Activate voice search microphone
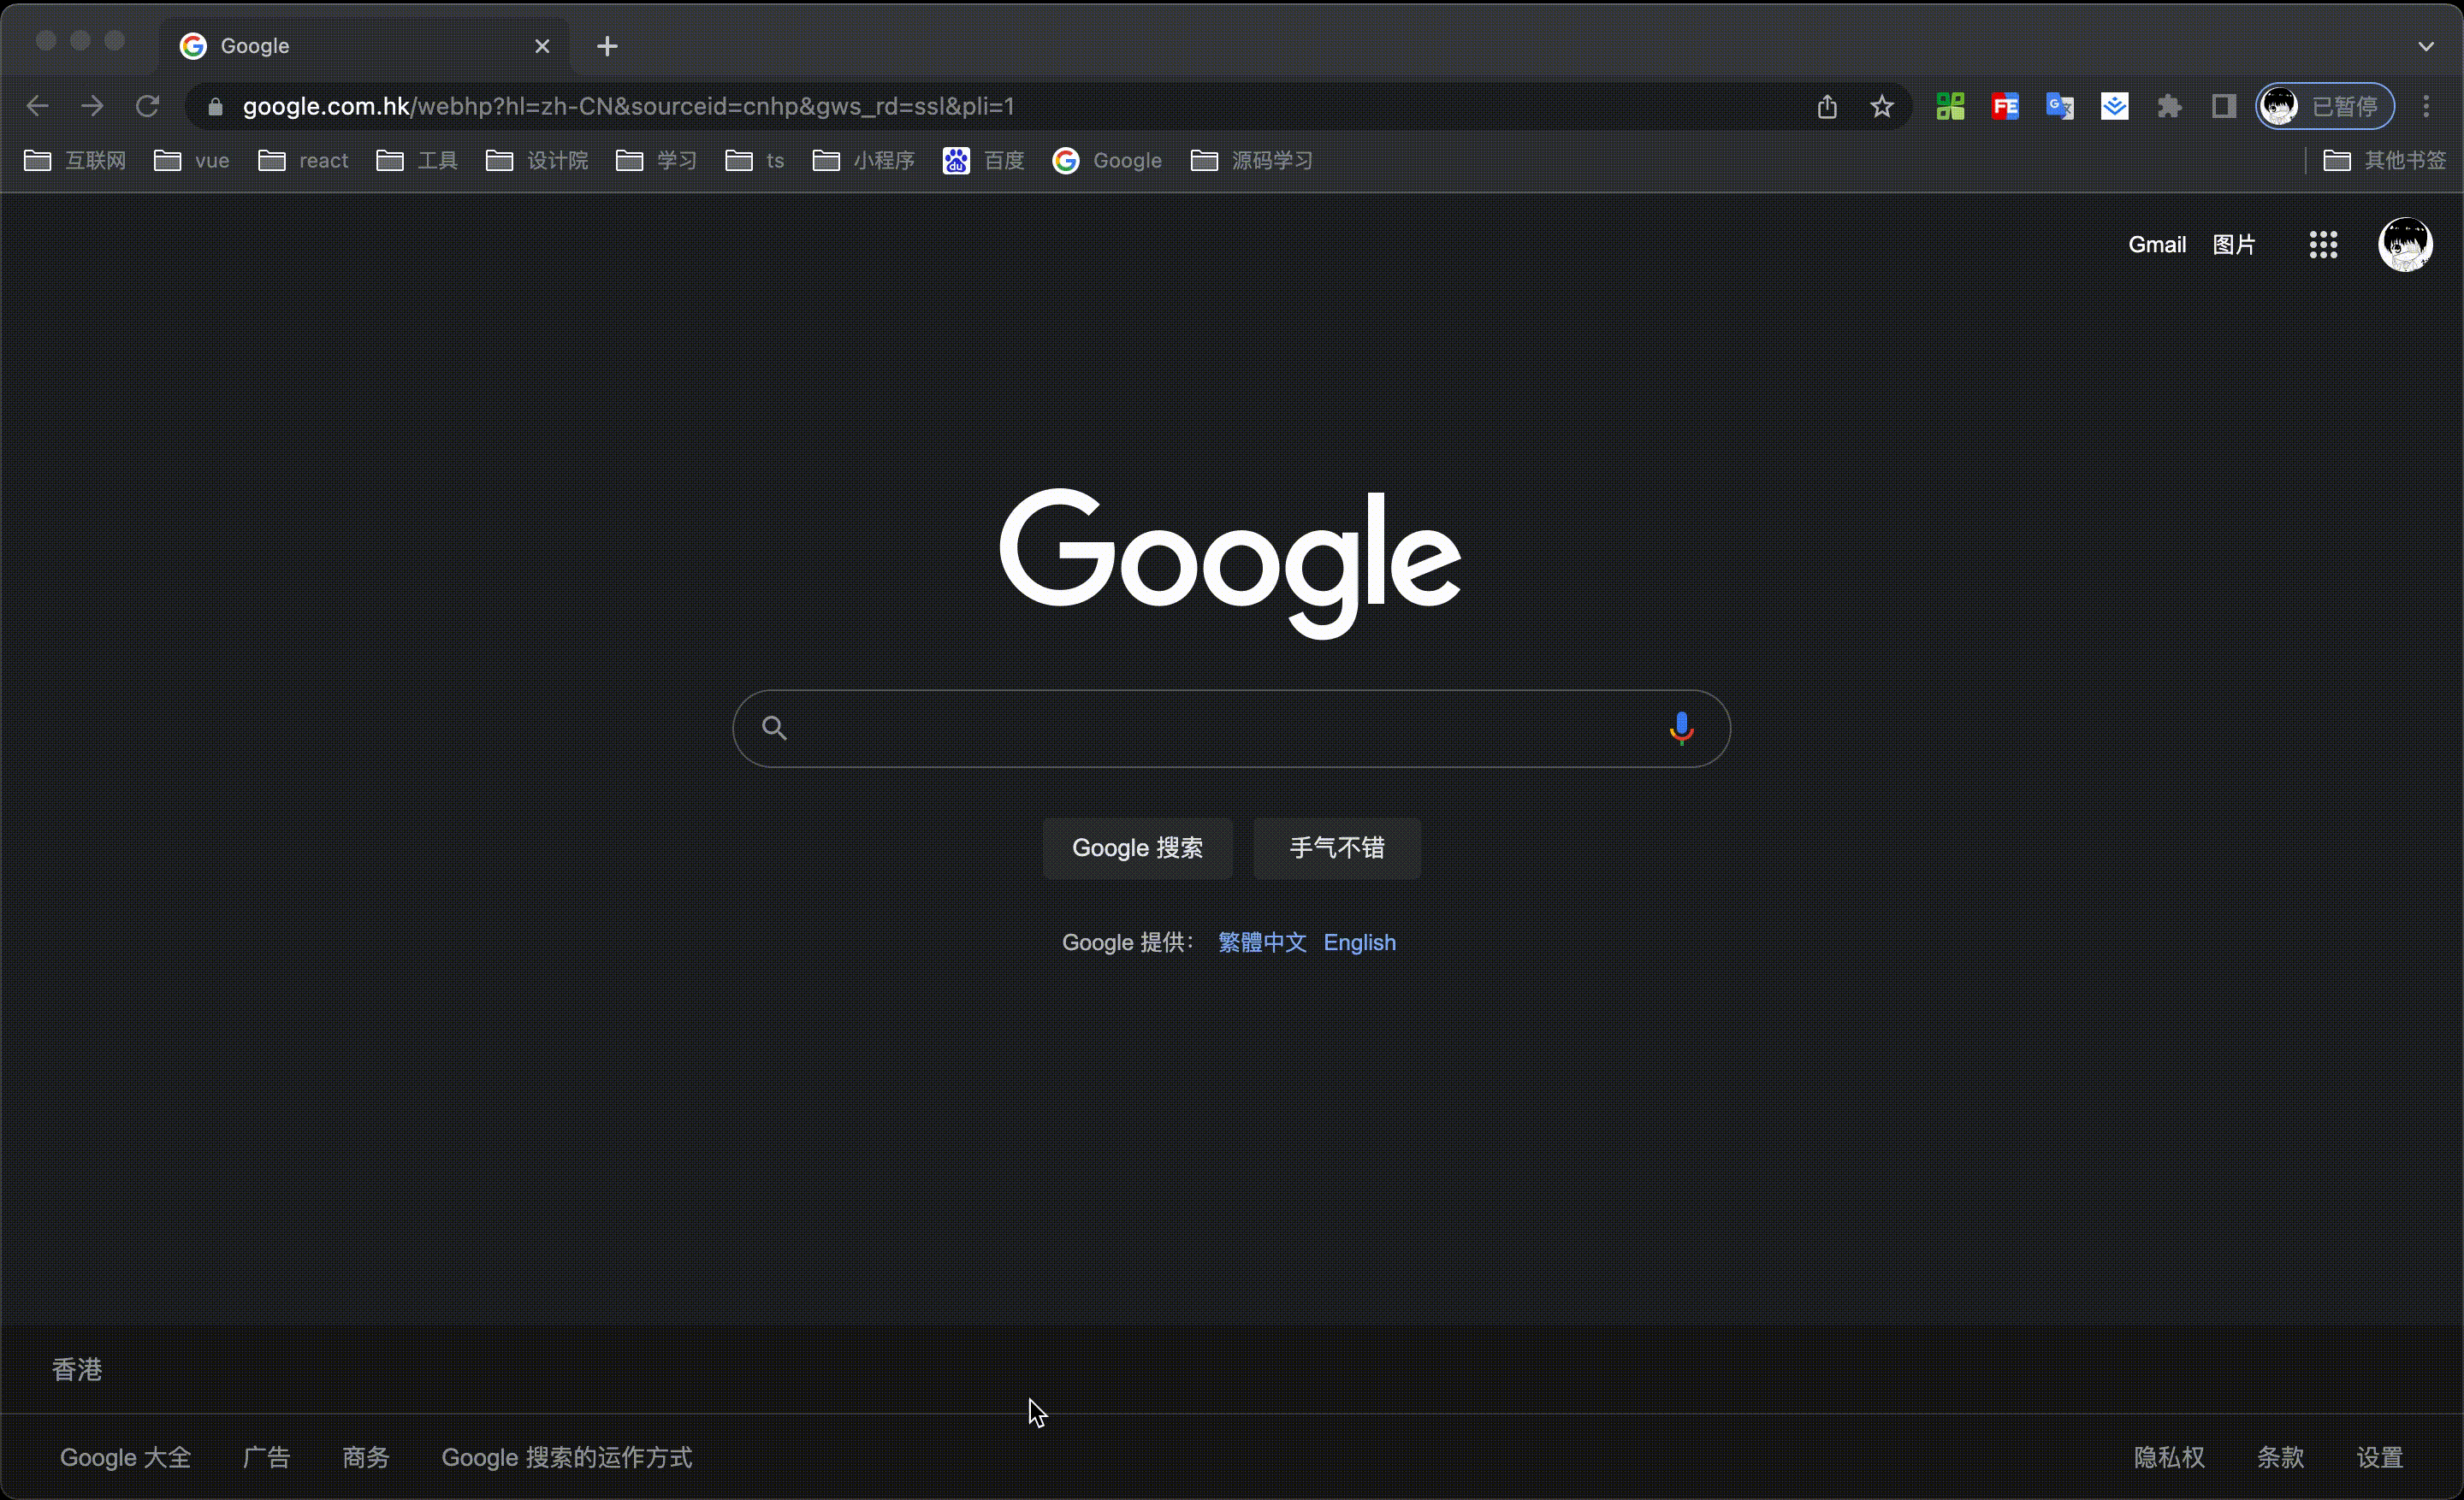The width and height of the screenshot is (2464, 1500). pyautogui.click(x=1681, y=728)
